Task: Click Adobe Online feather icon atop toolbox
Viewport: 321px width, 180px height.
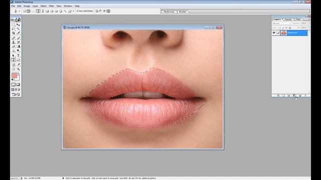Action: tap(16, 19)
